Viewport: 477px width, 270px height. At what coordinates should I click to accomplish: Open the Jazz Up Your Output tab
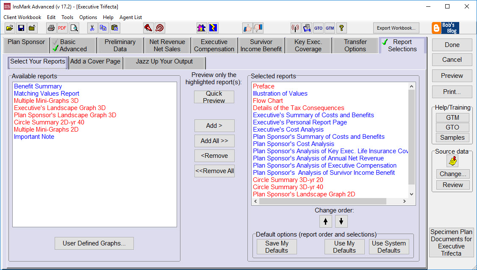point(164,62)
